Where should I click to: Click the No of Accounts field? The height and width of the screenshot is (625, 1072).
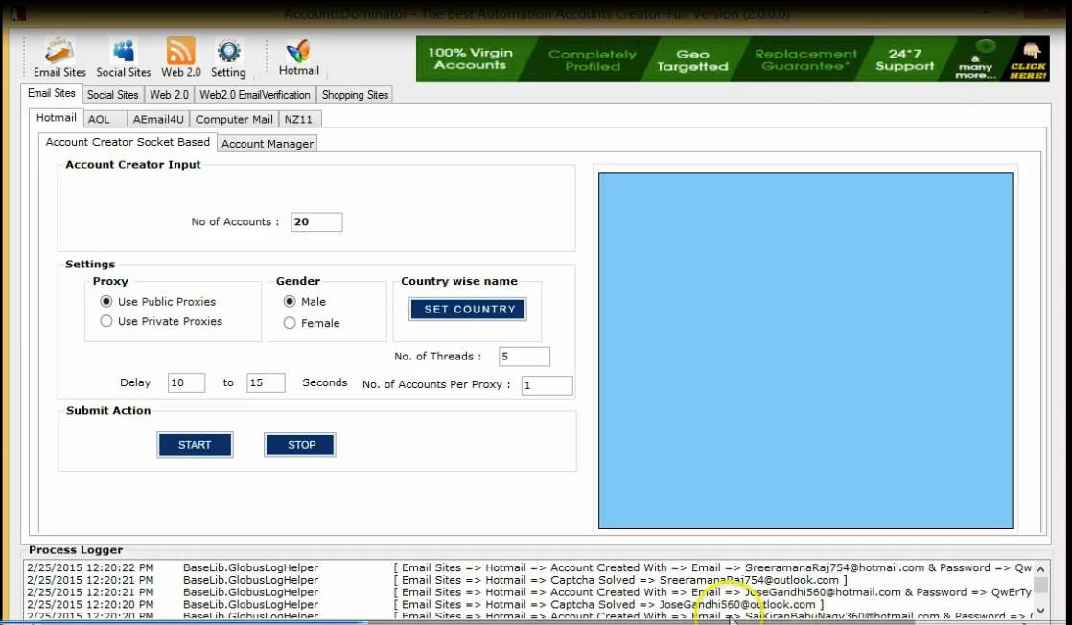[316, 221]
